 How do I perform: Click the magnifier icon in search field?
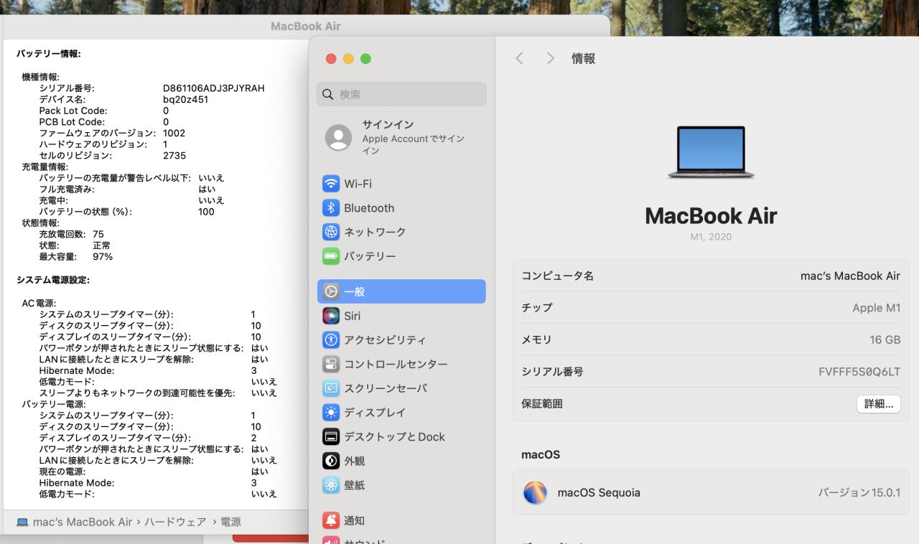coord(328,94)
